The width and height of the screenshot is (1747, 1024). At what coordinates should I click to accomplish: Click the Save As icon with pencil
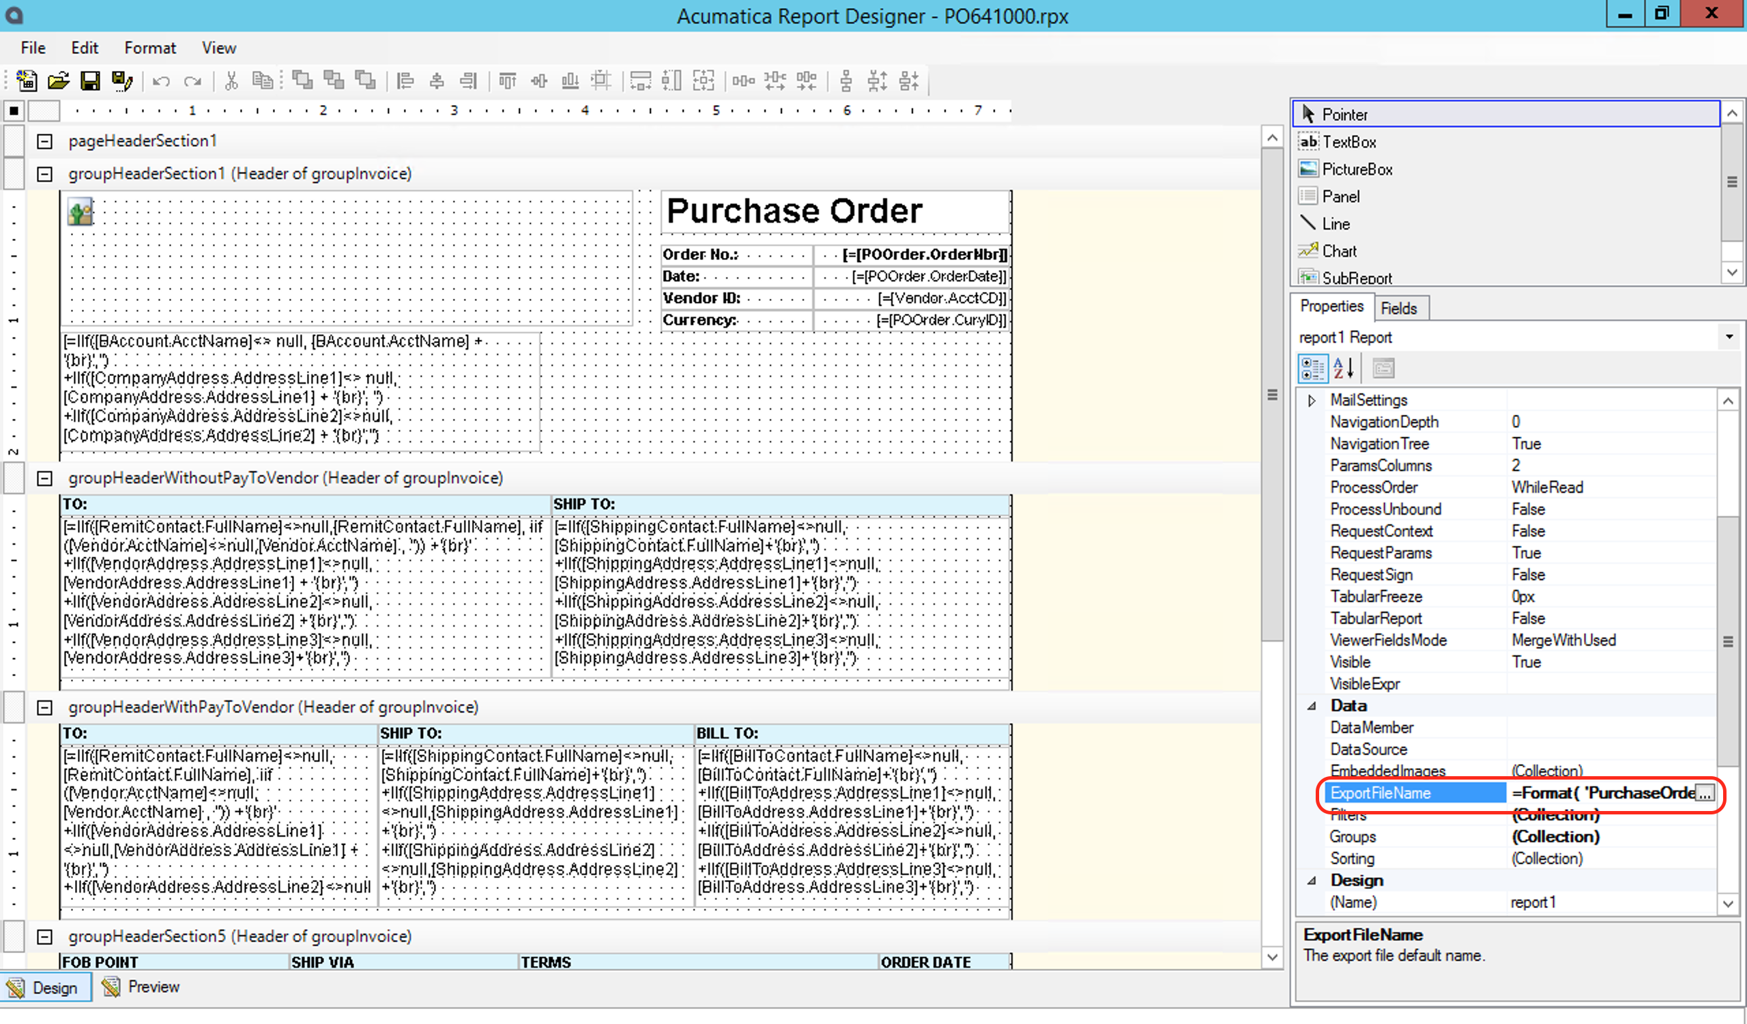coord(122,81)
